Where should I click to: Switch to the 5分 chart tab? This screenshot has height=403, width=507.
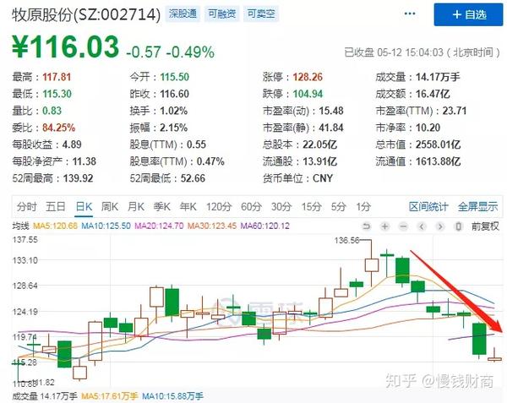338,206
